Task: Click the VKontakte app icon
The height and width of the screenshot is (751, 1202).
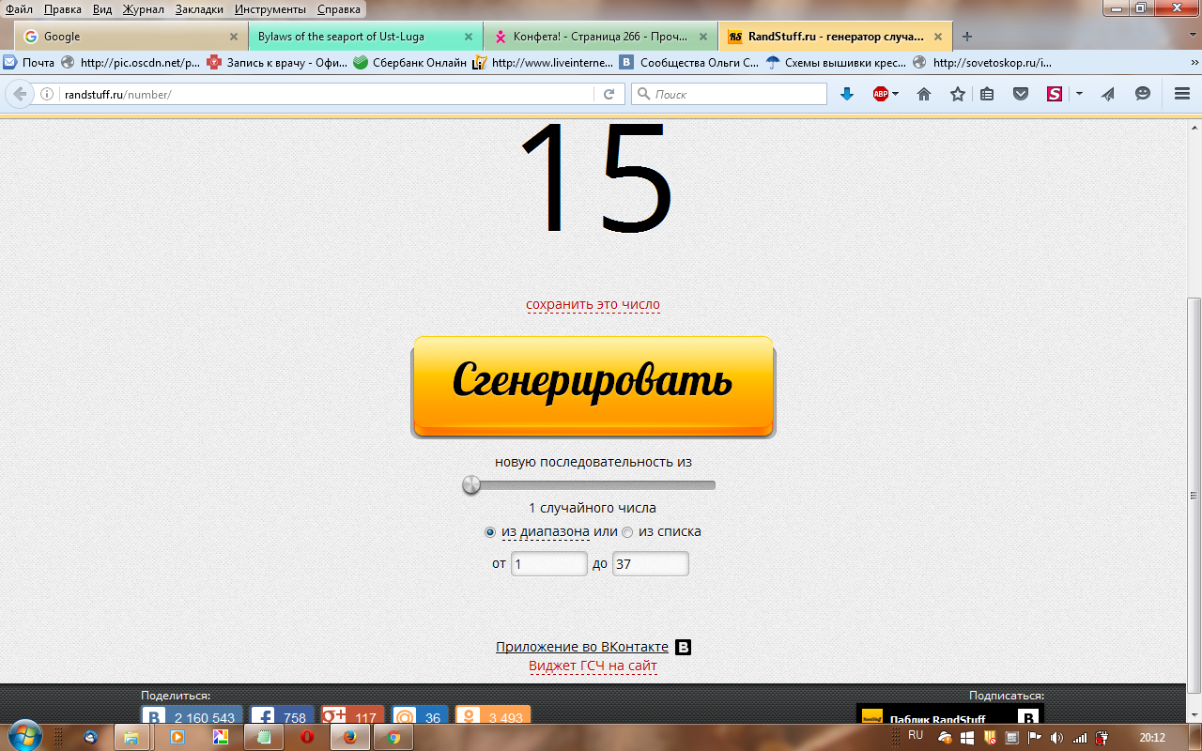Action: 684,648
